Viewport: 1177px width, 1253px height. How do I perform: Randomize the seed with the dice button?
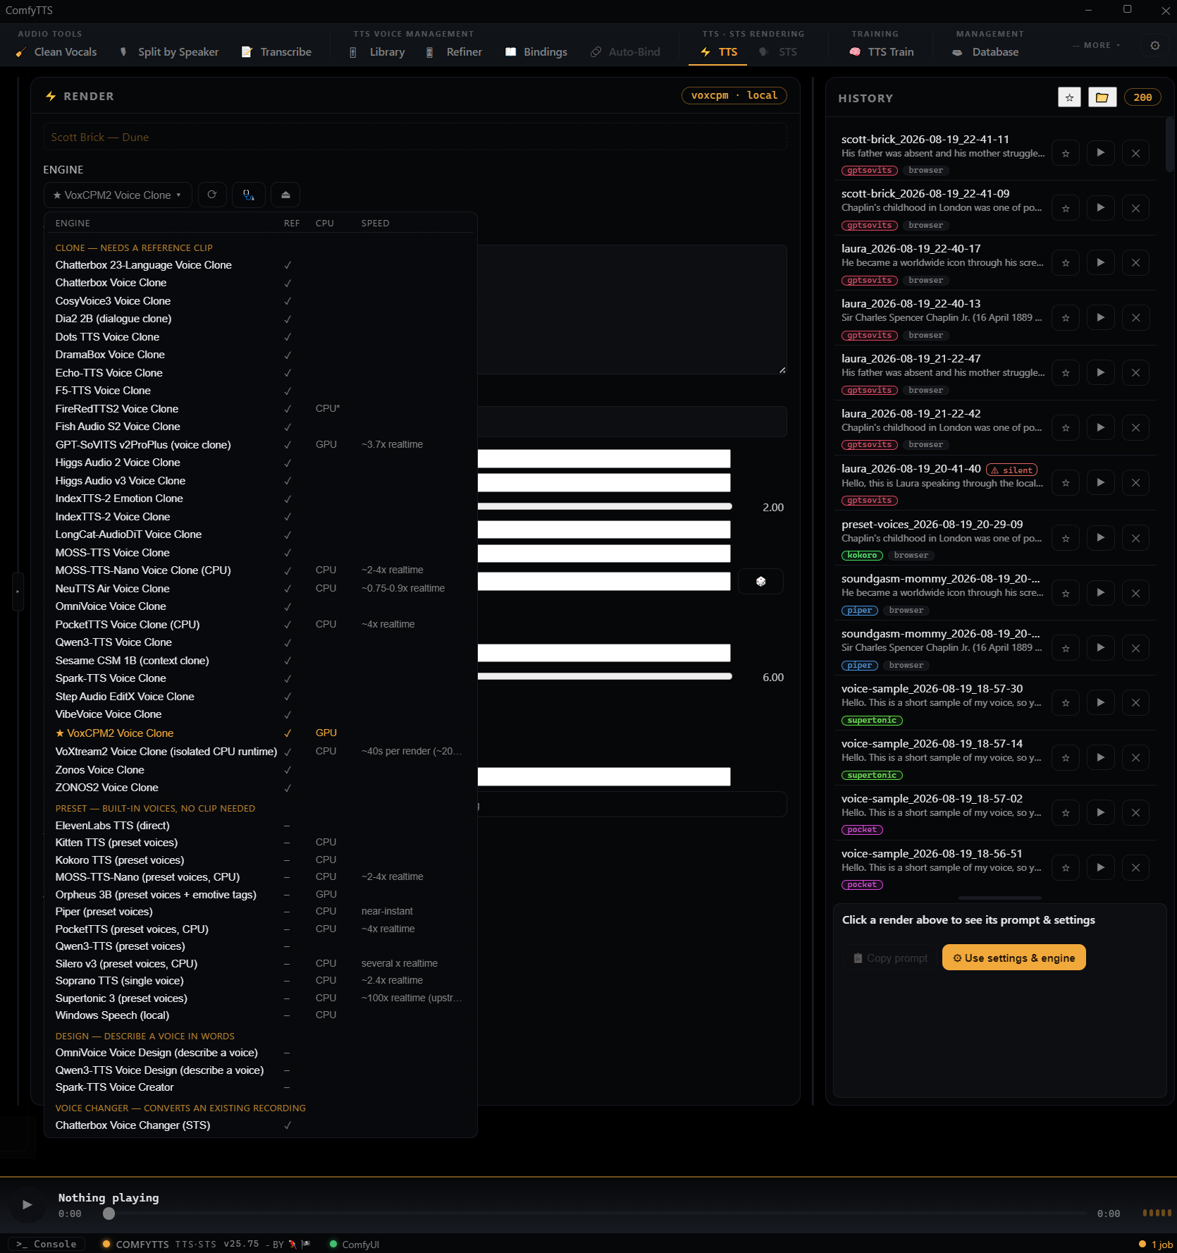[x=760, y=582]
